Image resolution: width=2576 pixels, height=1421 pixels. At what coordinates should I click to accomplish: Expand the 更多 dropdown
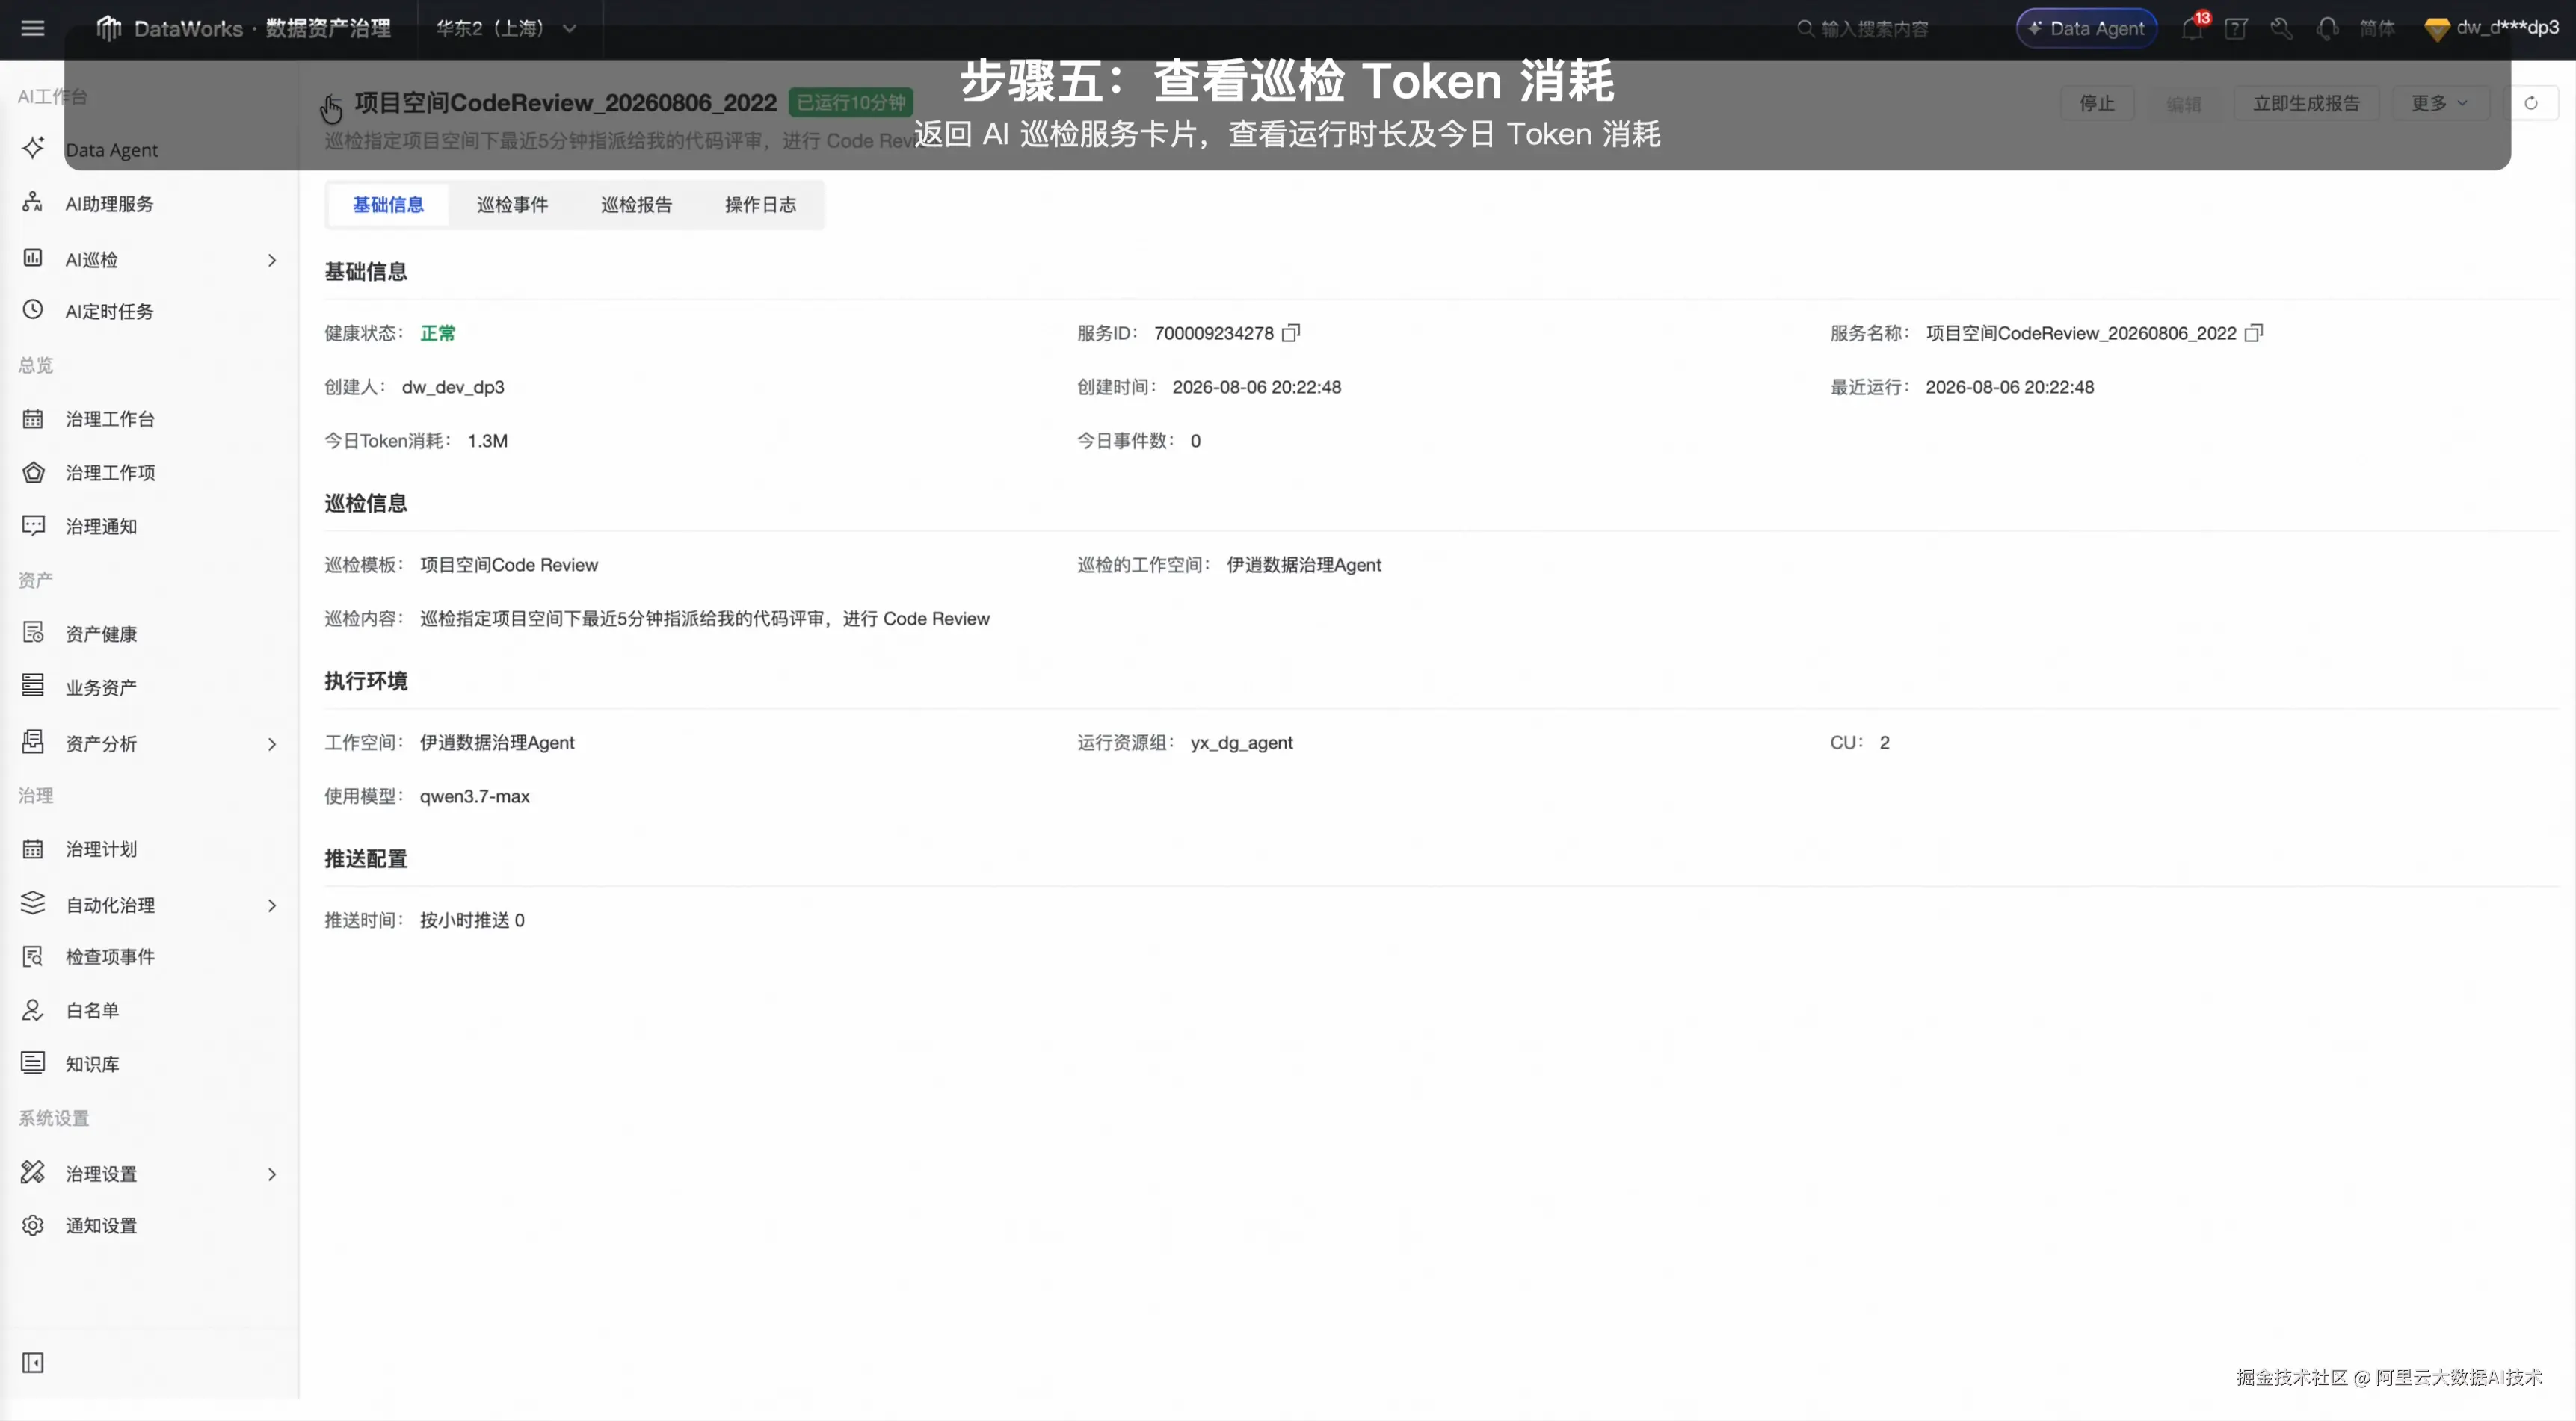tap(2439, 103)
